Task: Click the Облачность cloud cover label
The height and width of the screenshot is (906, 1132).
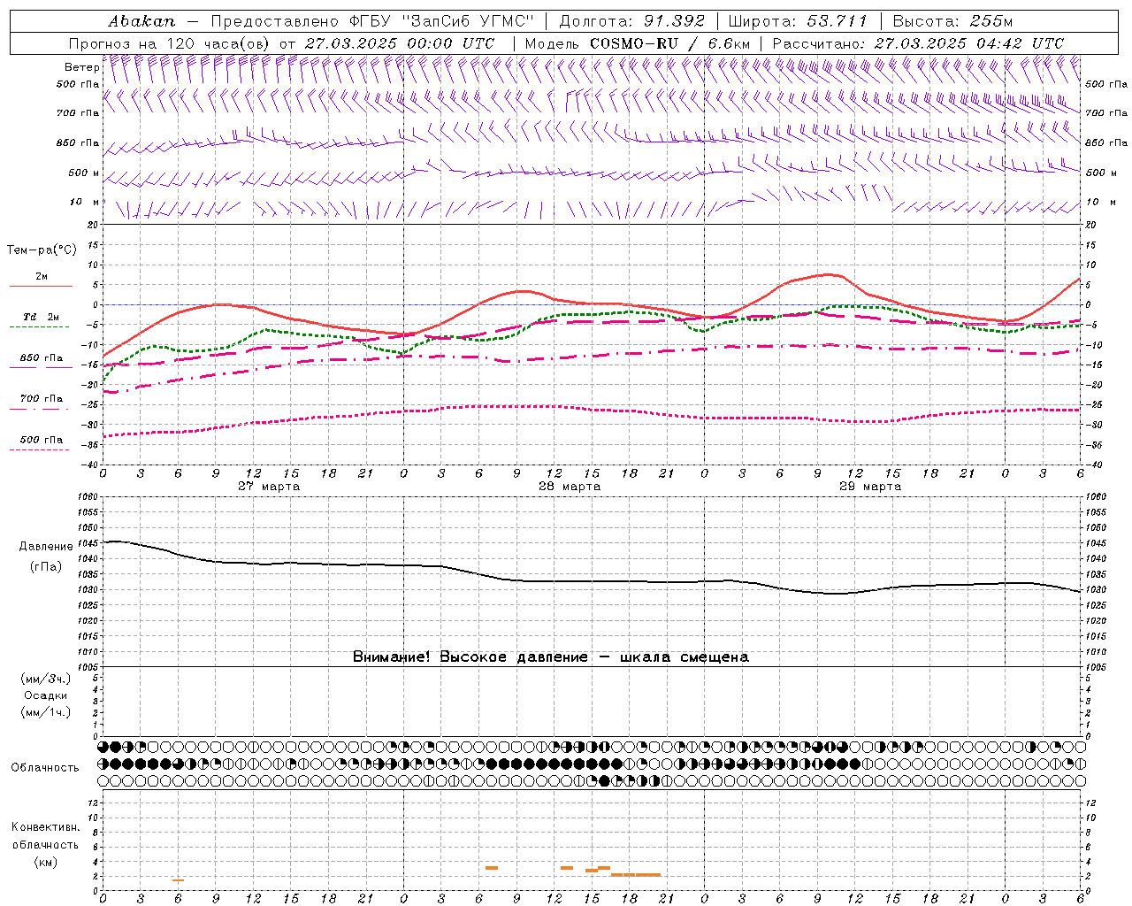Action: click(x=45, y=768)
